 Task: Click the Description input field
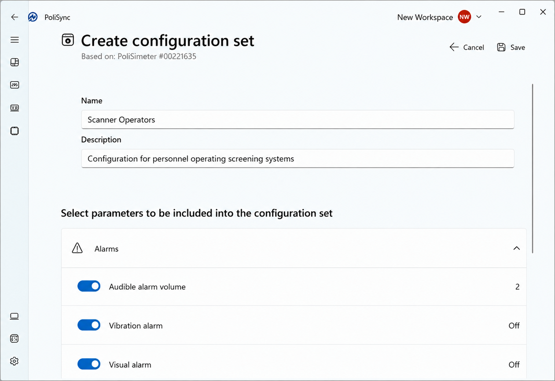298,158
